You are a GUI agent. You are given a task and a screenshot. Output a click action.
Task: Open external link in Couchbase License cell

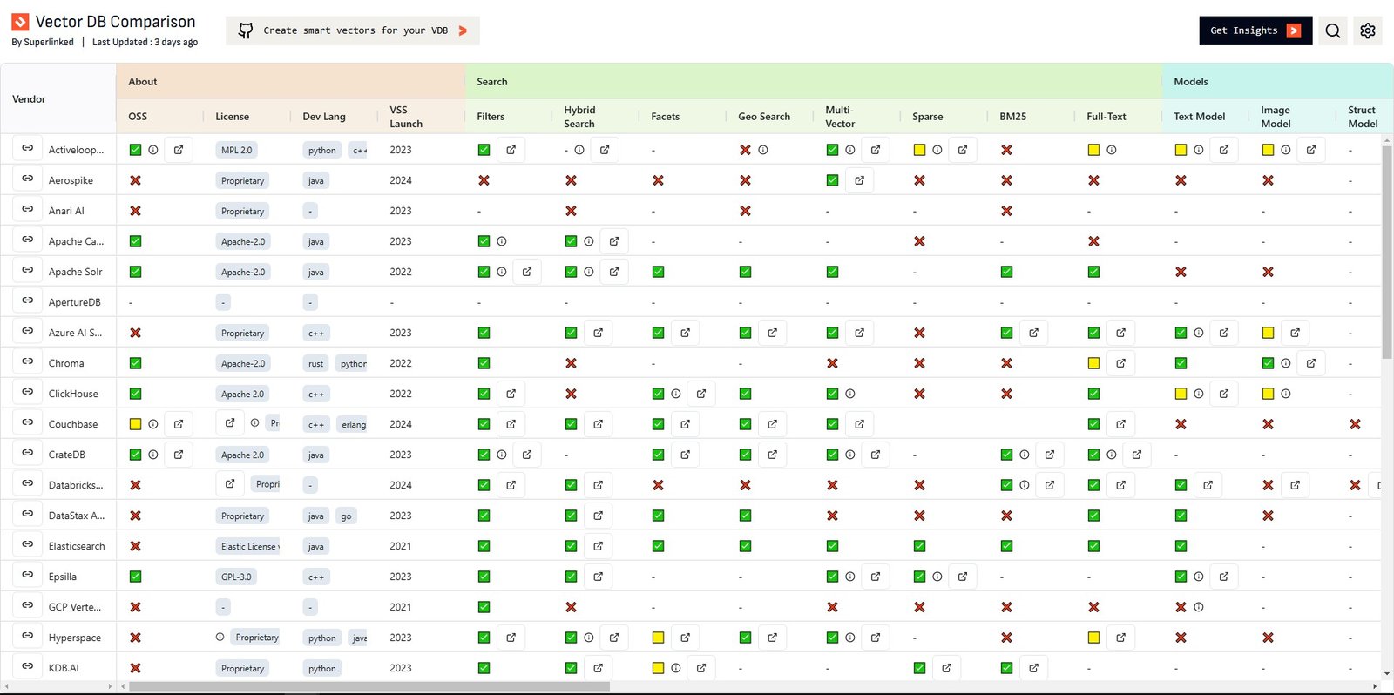[x=230, y=423]
